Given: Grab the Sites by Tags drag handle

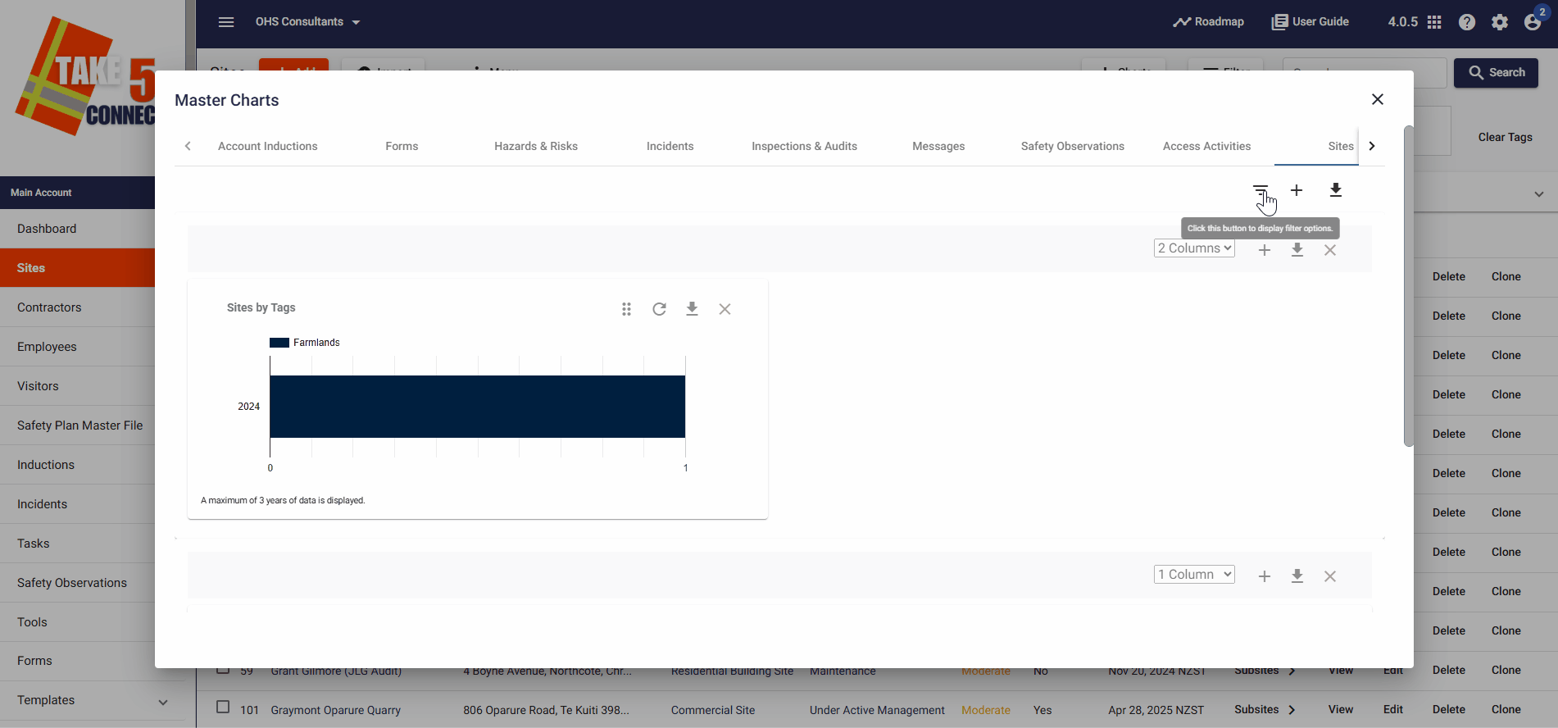Looking at the screenshot, I should (x=626, y=309).
